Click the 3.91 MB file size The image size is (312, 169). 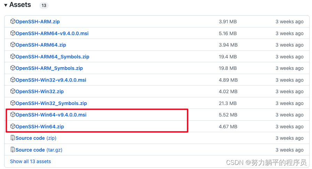click(228, 22)
